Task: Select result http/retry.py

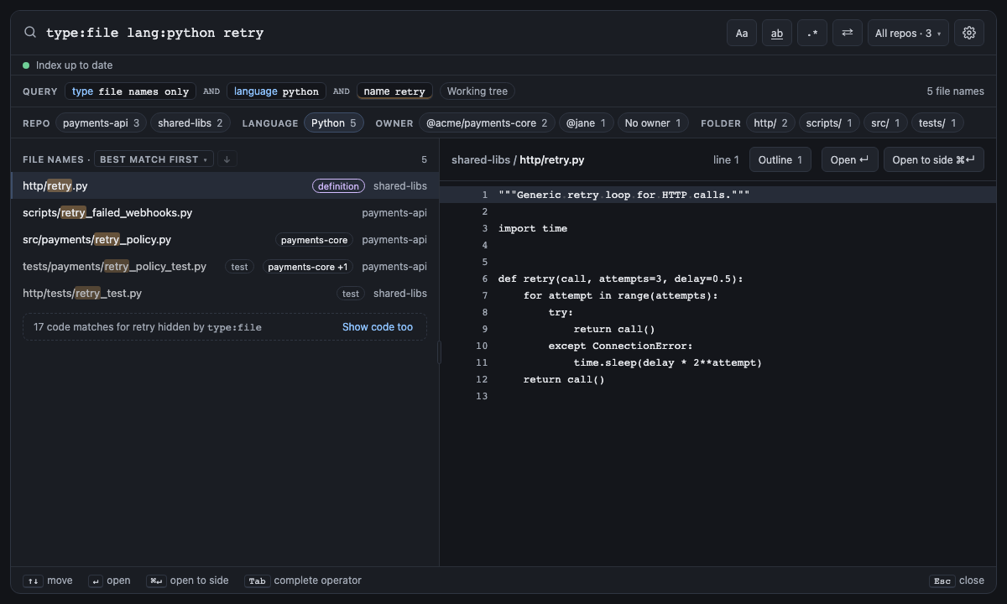Action: (225, 186)
